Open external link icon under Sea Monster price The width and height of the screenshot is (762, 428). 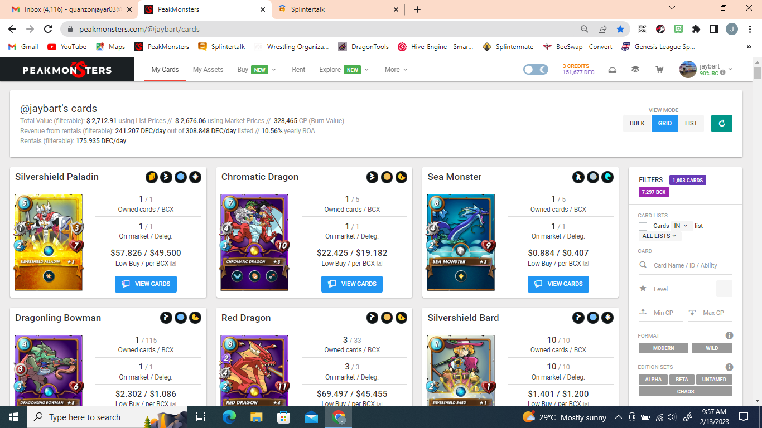[x=586, y=264]
